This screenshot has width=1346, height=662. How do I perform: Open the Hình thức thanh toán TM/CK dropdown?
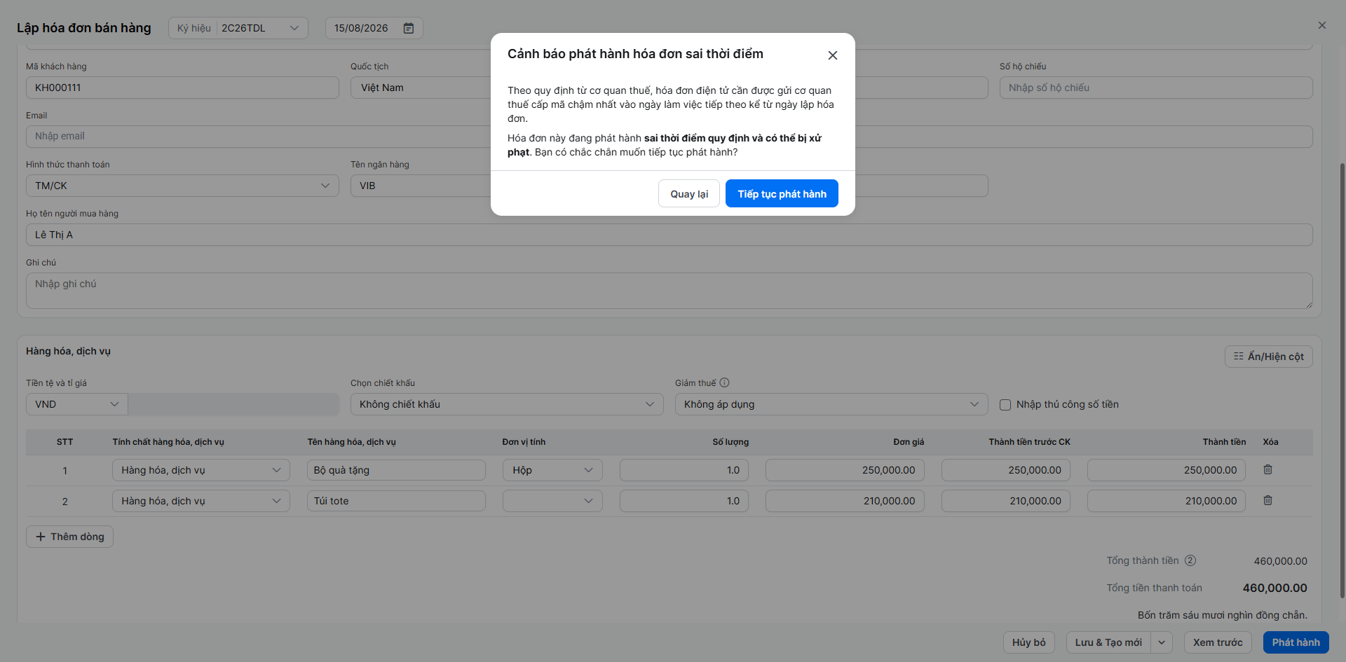pyautogui.click(x=182, y=186)
